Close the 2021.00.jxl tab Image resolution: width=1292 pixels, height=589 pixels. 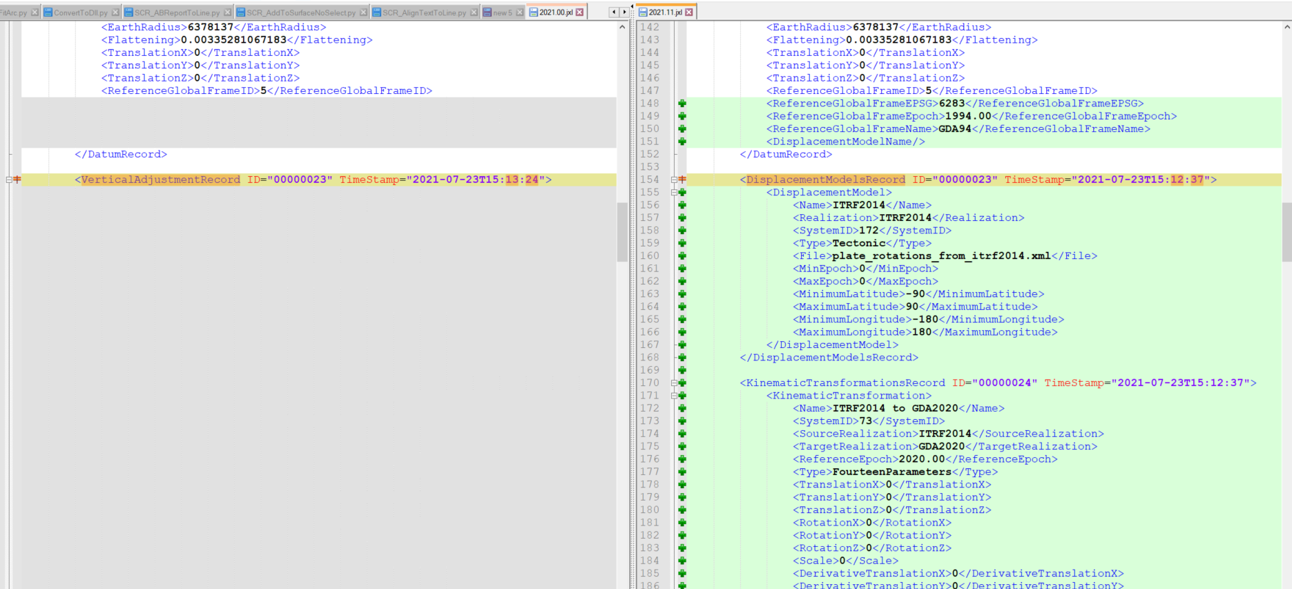579,12
